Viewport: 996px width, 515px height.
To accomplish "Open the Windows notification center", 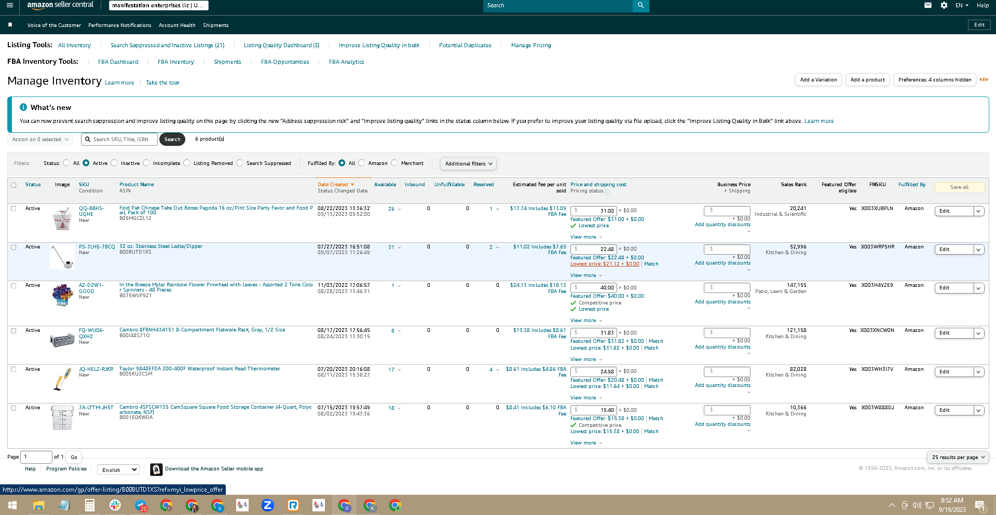I will coord(980,505).
